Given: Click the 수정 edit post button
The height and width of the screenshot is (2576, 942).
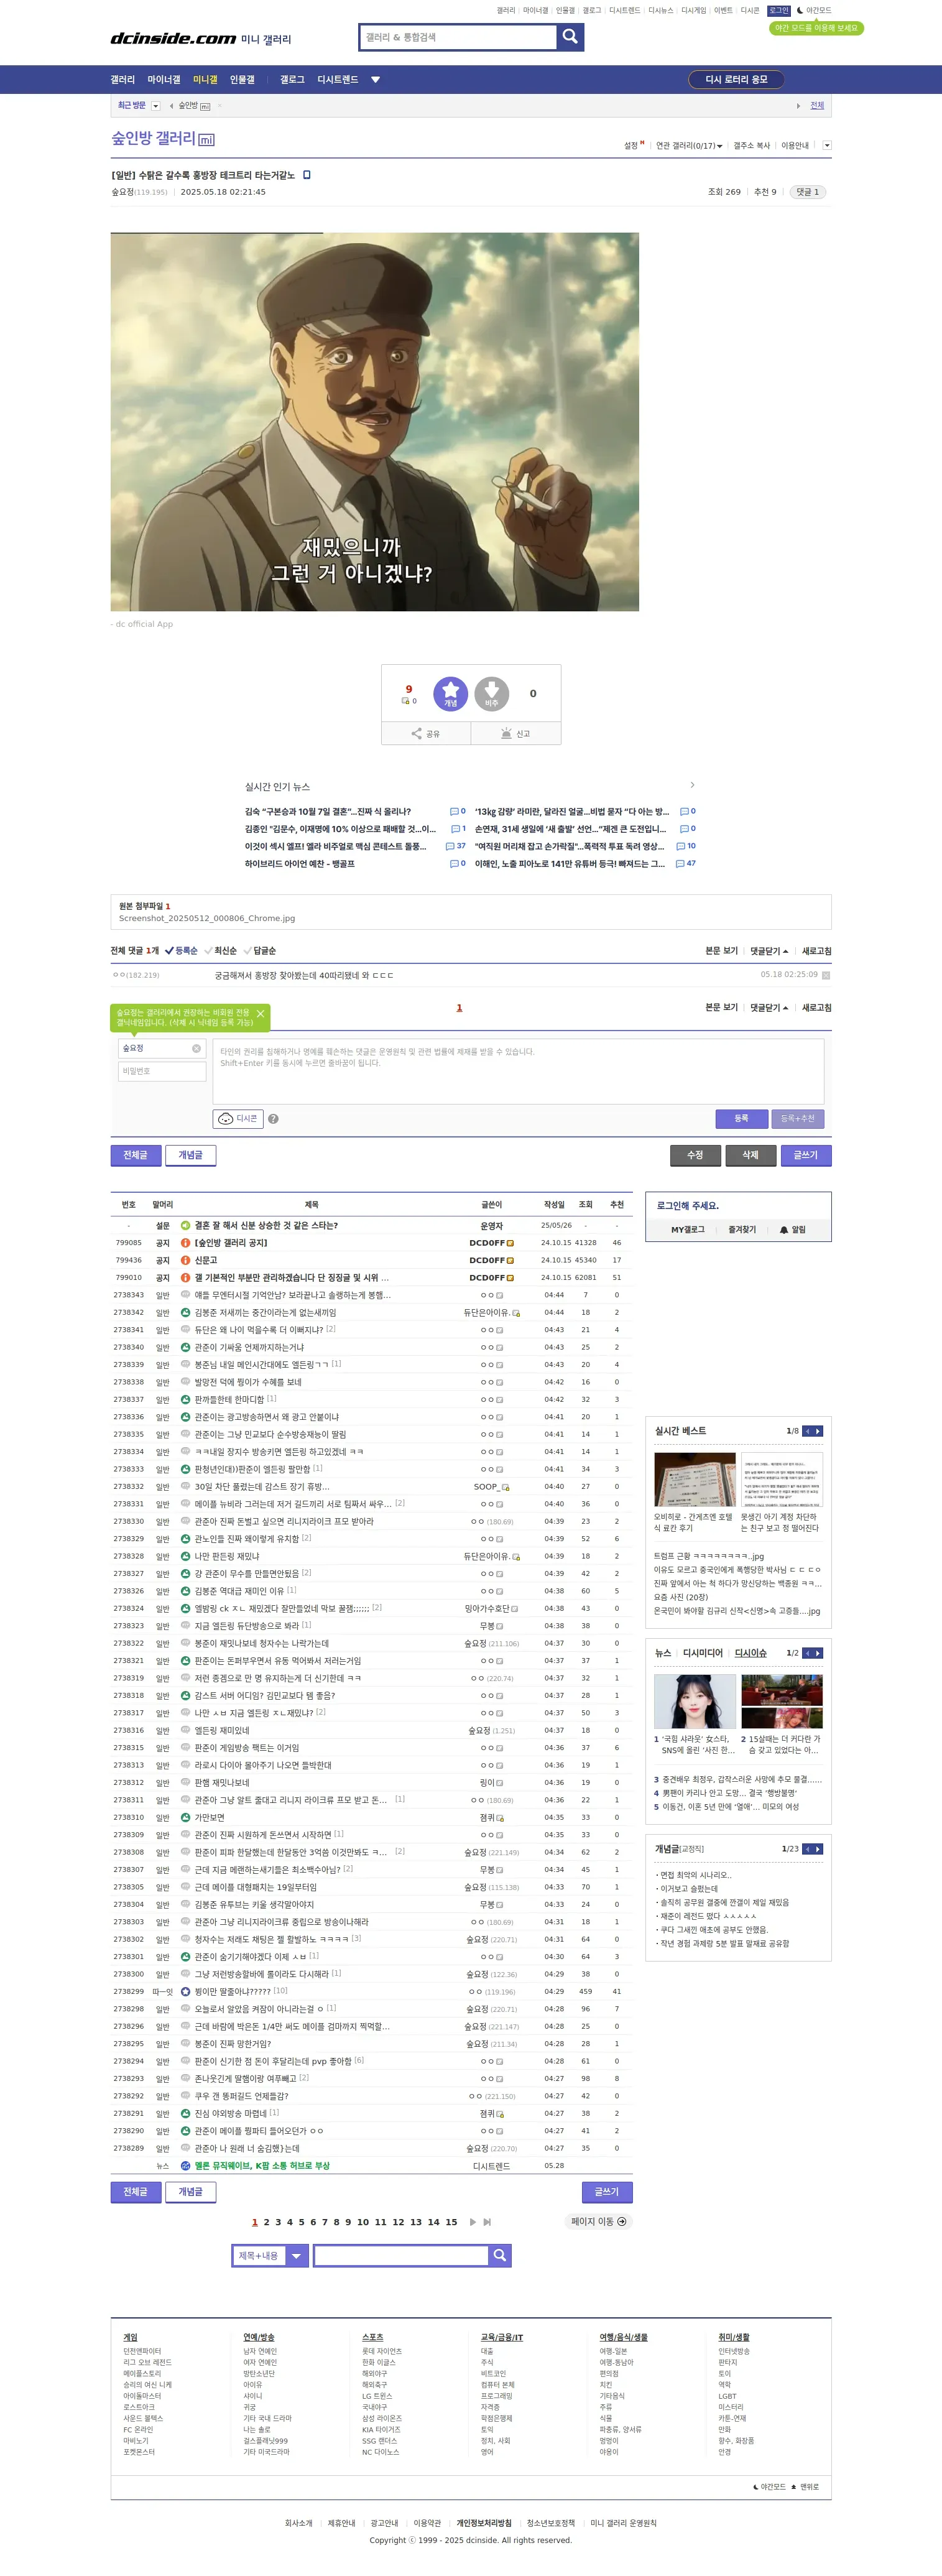Looking at the screenshot, I should [x=695, y=1155].
